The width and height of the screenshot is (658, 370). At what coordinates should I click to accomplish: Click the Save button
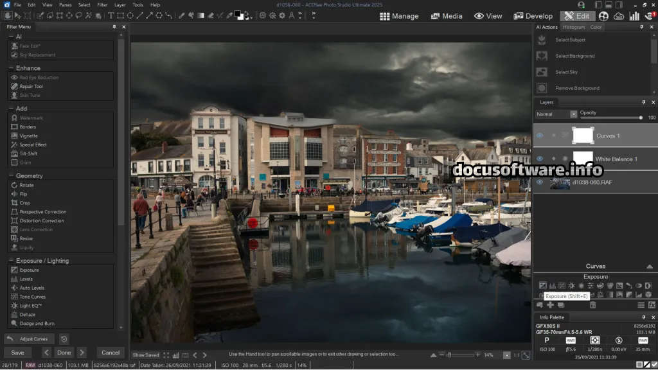[x=17, y=353]
